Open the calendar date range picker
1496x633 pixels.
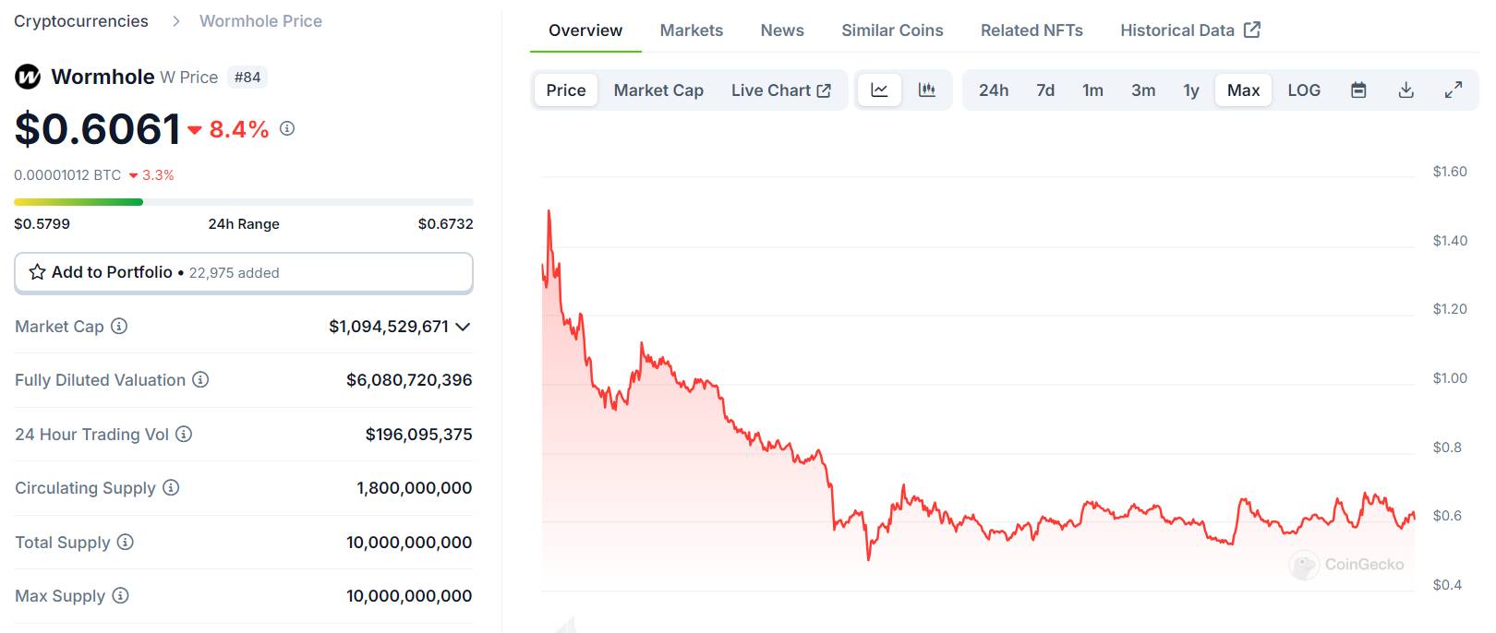pyautogui.click(x=1358, y=90)
